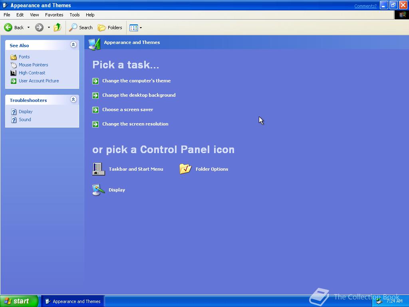409x307 pixels.
Task: Click the title bar window icon
Action: click(x=5, y=5)
